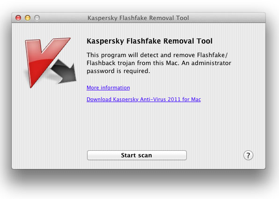Click the greyed-out zoom window button
Viewport: 279px width, 199px height.
pyautogui.click(x=37, y=18)
